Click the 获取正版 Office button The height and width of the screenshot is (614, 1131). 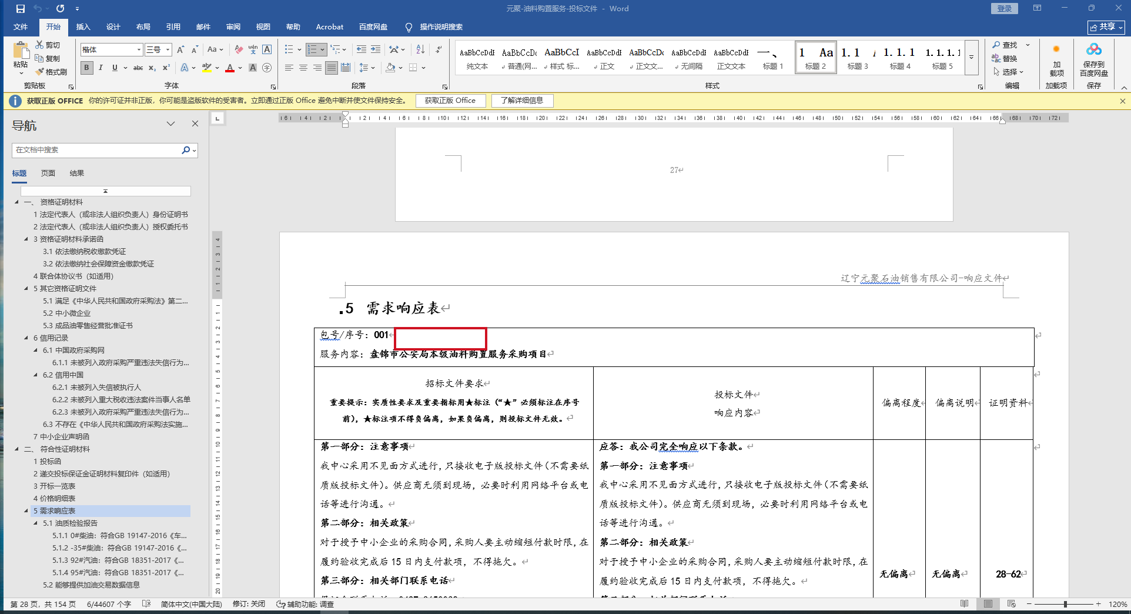450,101
